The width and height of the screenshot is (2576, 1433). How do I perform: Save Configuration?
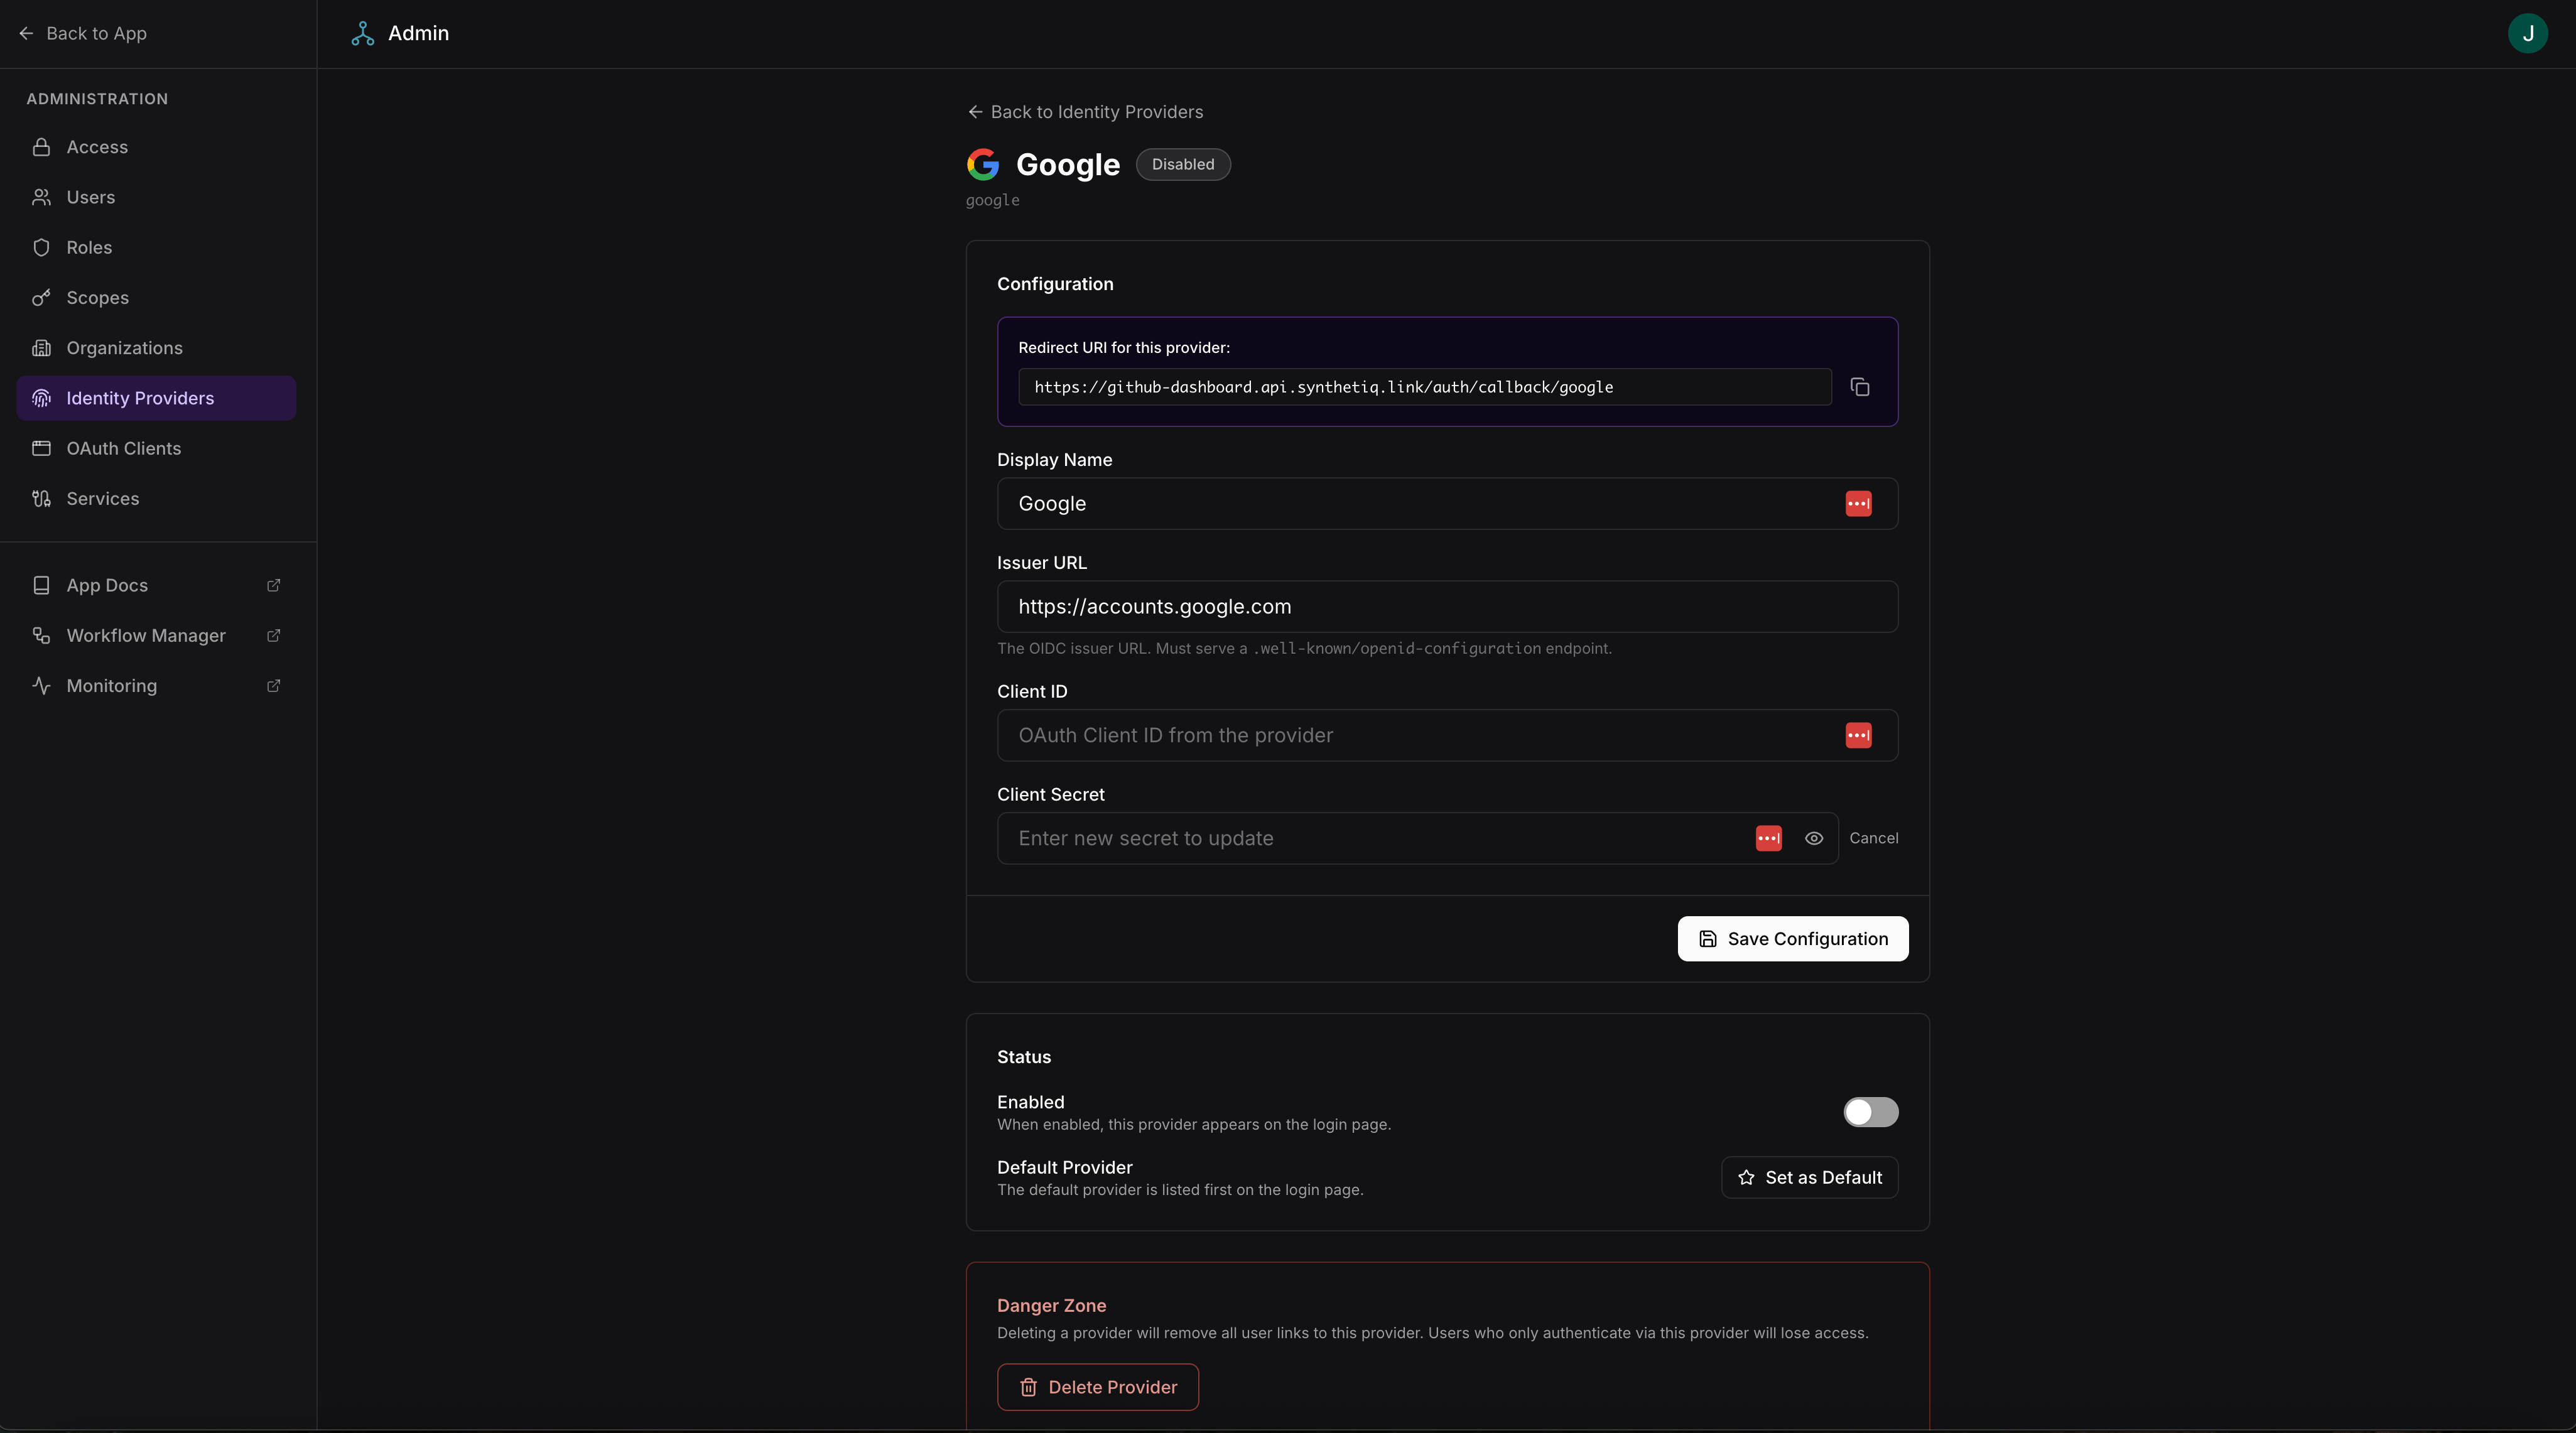pos(1793,939)
